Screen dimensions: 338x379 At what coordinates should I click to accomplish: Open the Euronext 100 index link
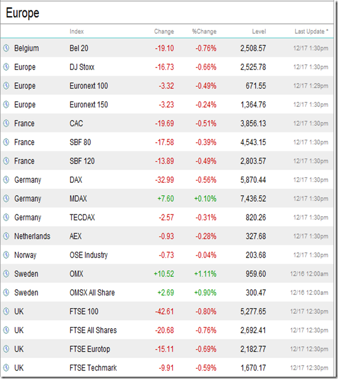coord(88,86)
